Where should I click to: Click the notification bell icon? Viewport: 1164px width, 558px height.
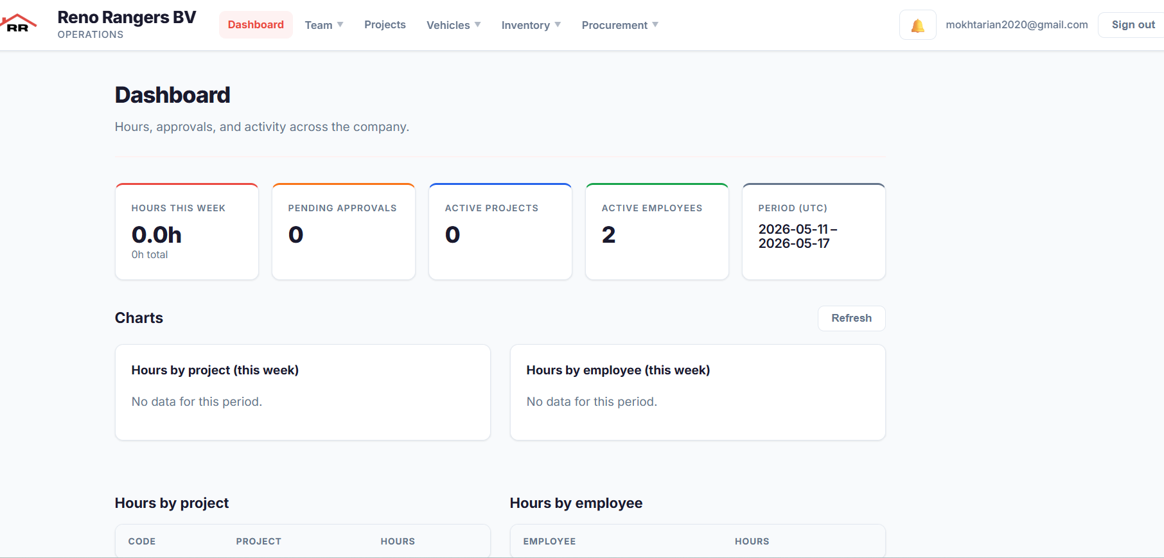click(x=917, y=25)
